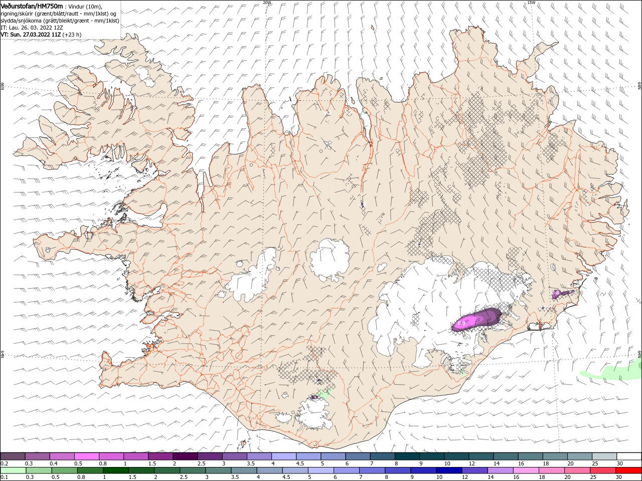Click the 'IT: Lau. 26. 03. 2022 12Z' line

(x=32, y=28)
